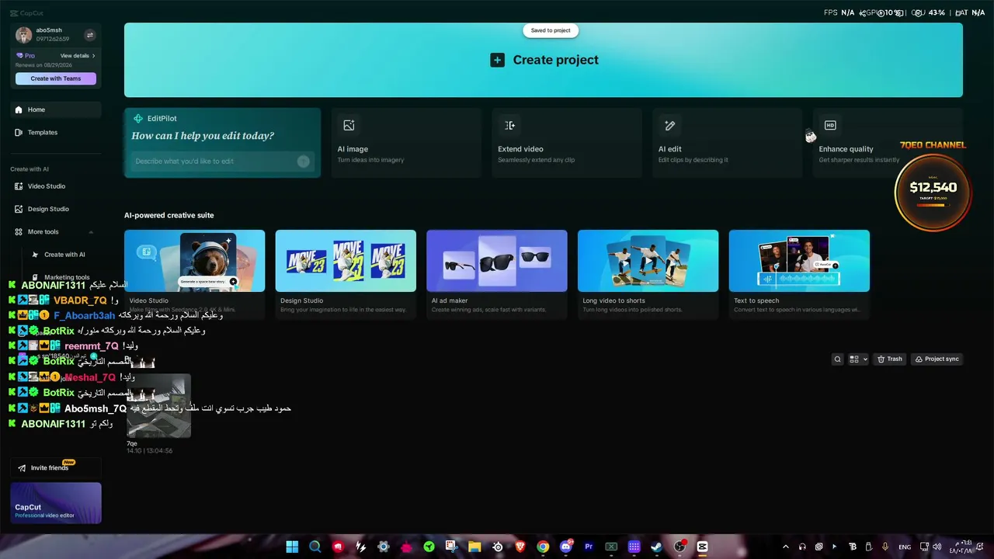Open Design Studio in the sidebar
This screenshot has width=994, height=559.
[x=56, y=209]
